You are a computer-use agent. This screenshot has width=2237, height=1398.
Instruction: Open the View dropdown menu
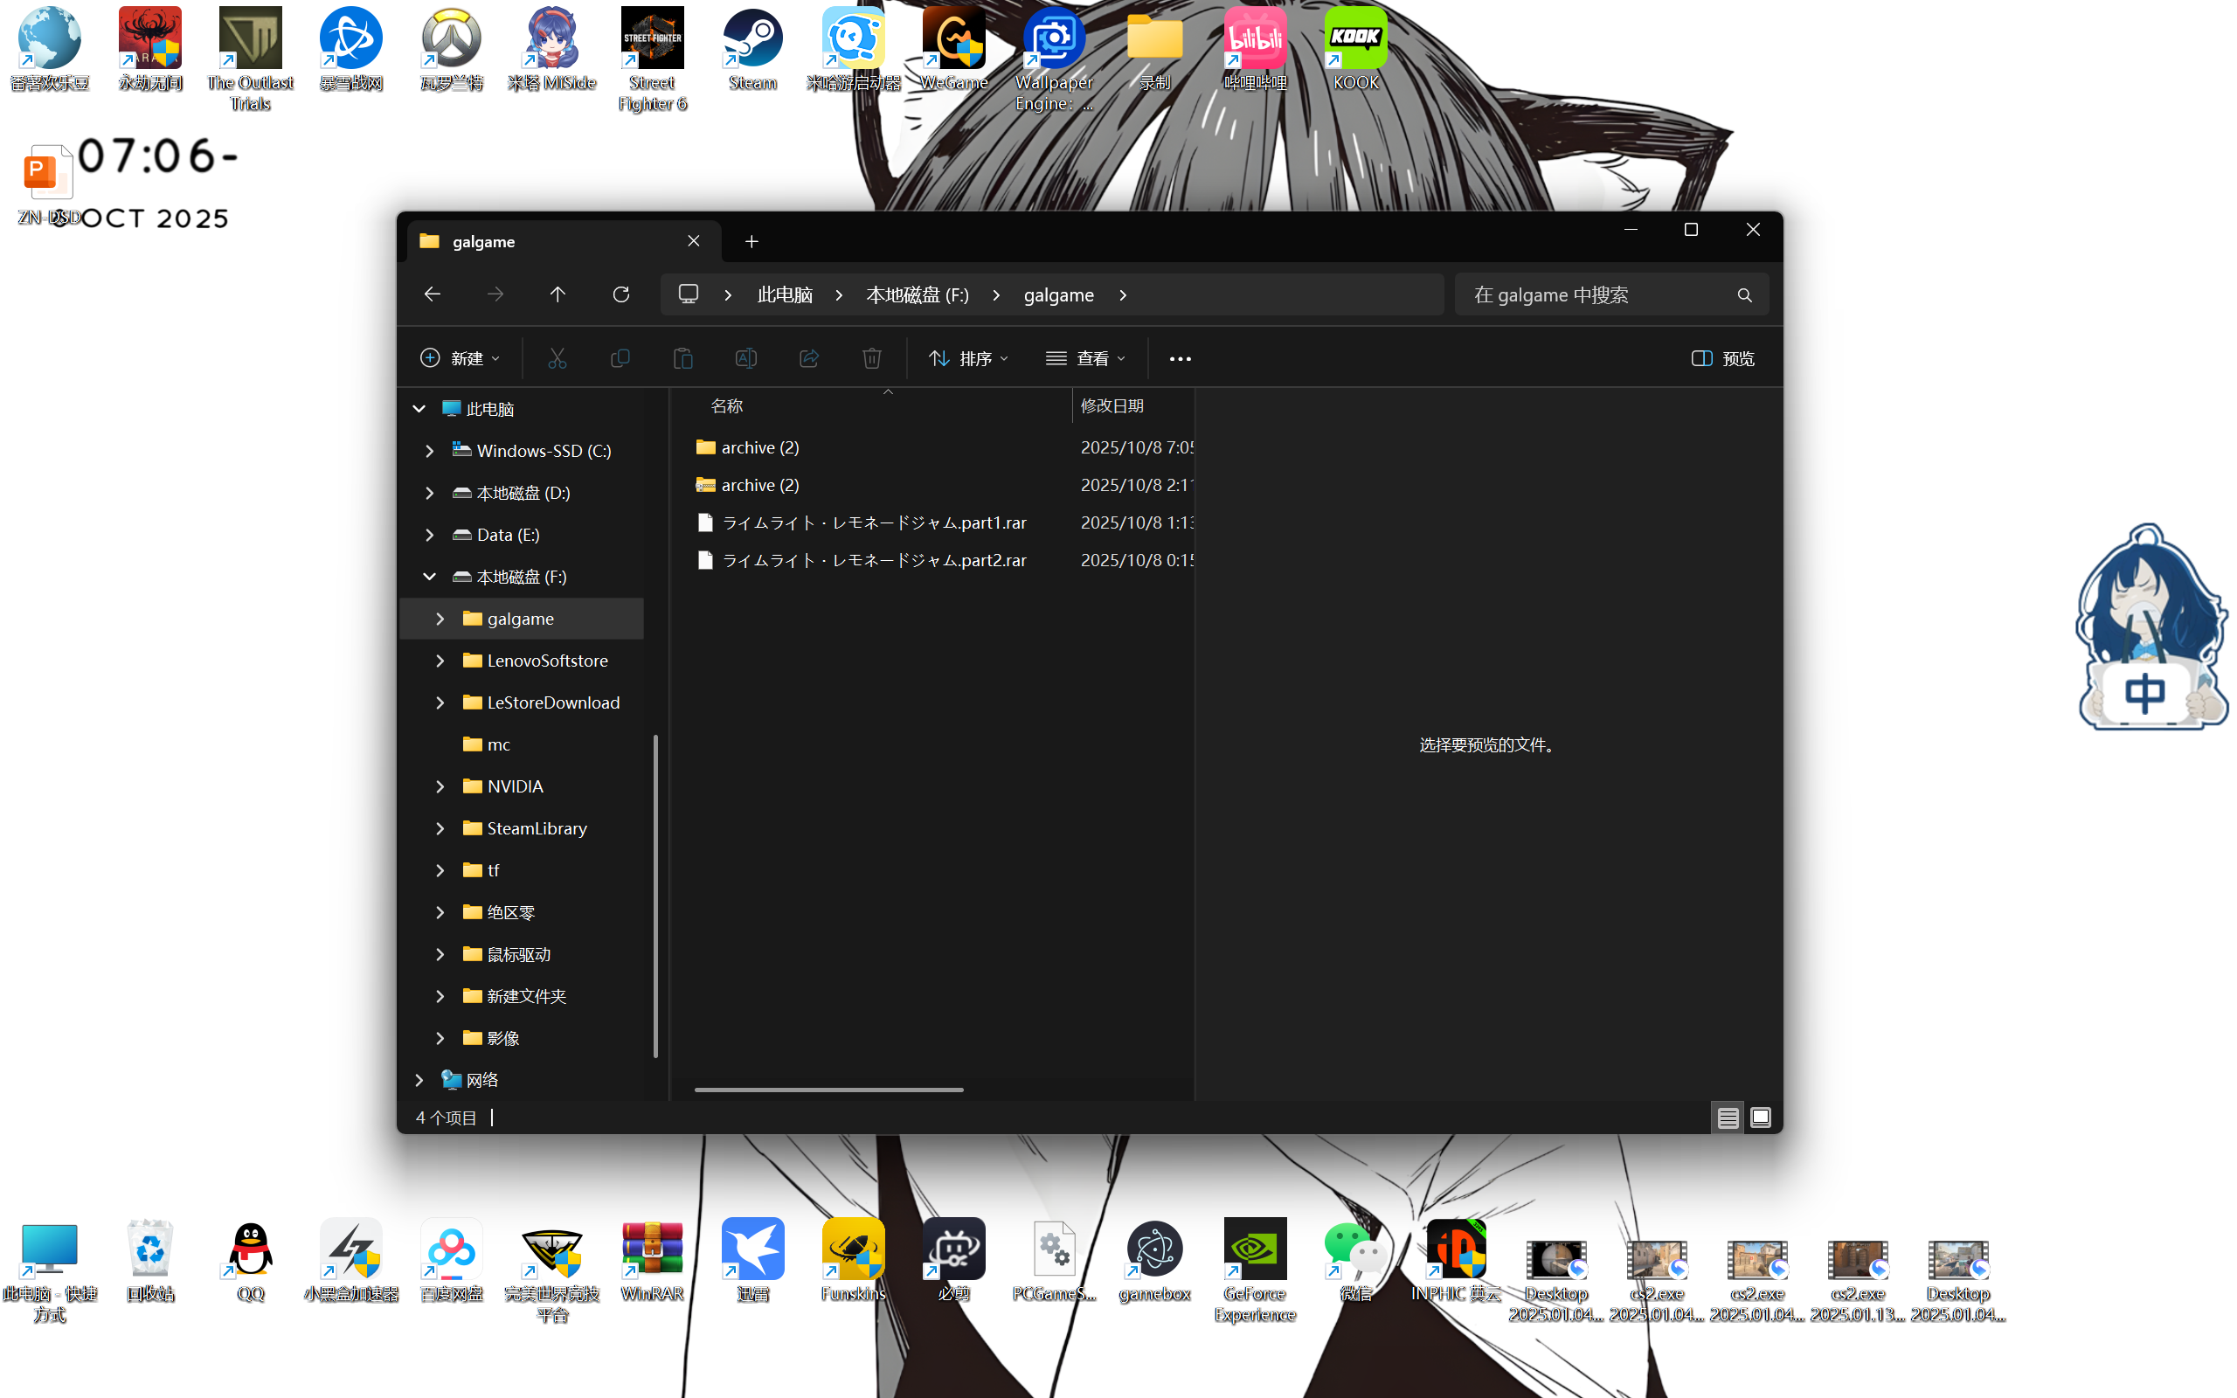[1085, 358]
